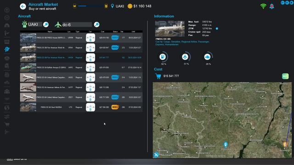
Task: Click the notification bell icon
Action: (x=271, y=6)
